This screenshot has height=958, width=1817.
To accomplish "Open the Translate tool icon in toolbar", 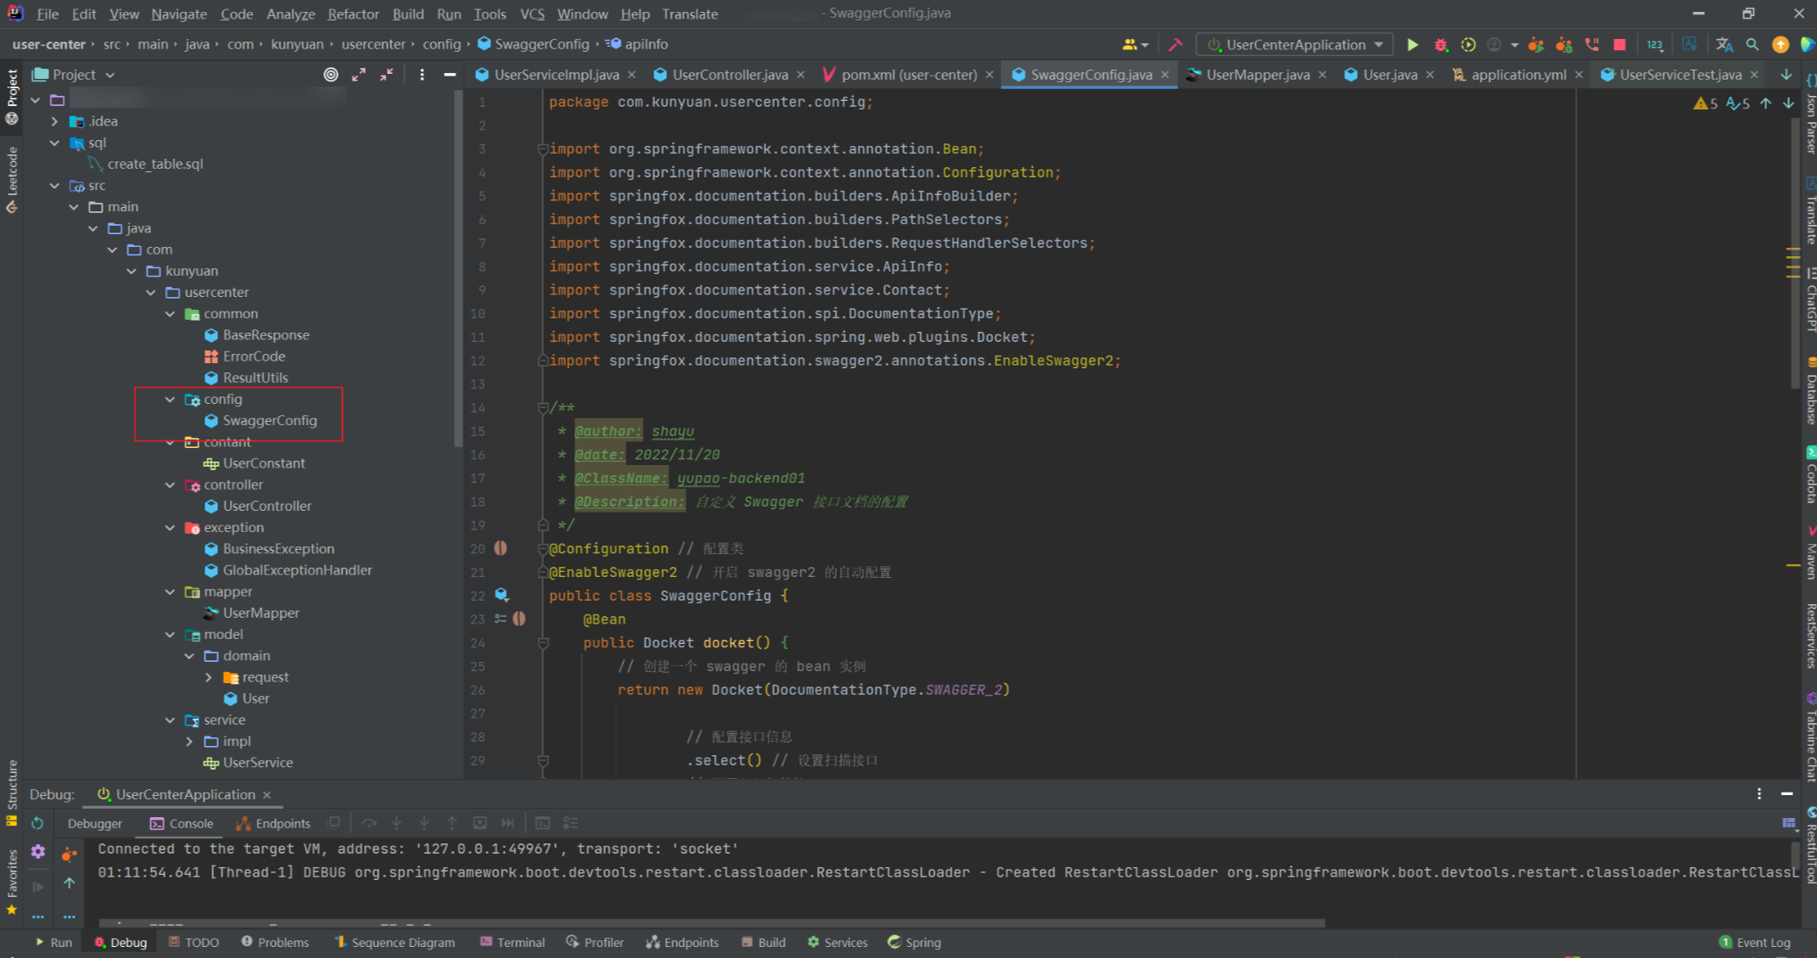I will pyautogui.click(x=1724, y=44).
